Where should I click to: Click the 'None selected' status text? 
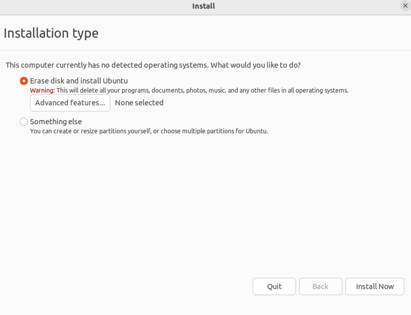coord(139,103)
